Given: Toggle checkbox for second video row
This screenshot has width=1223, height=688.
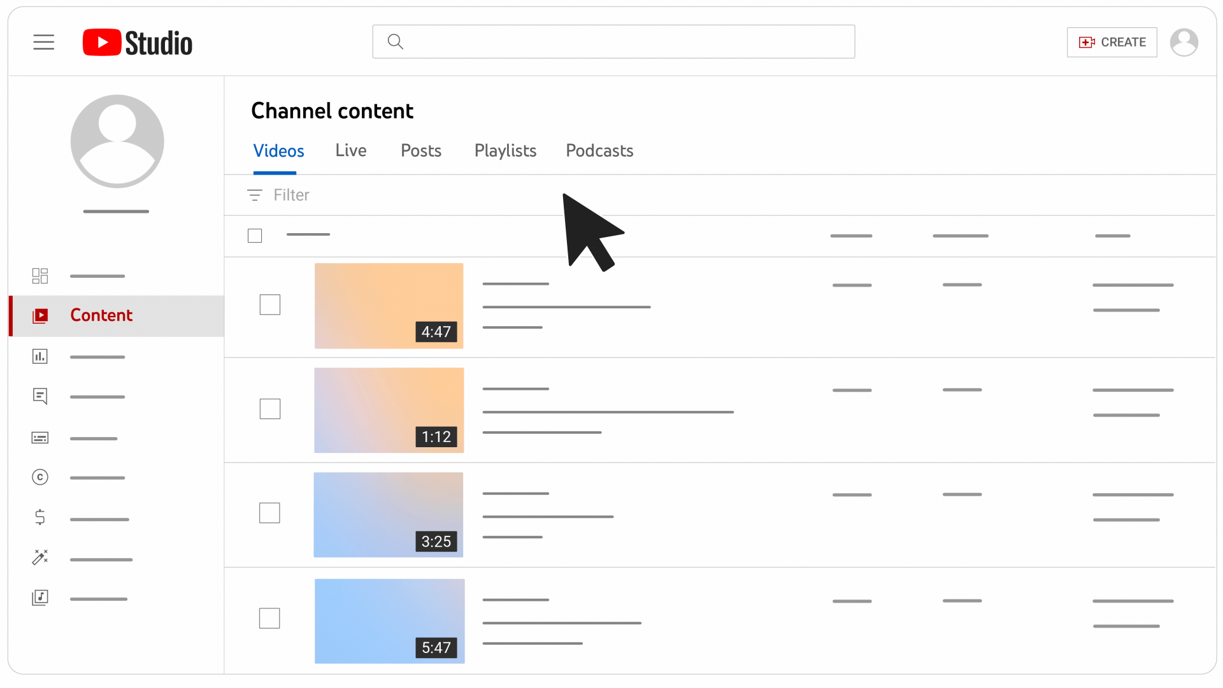Looking at the screenshot, I should pos(271,409).
